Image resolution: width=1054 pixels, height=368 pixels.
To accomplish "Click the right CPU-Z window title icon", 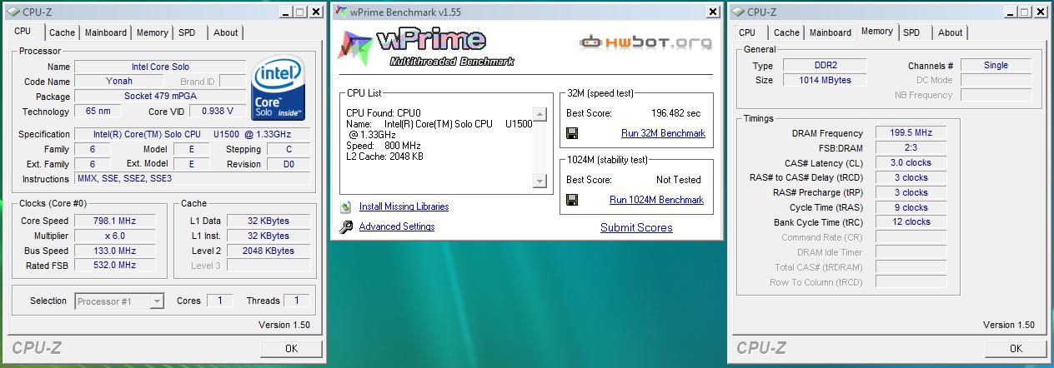I will [x=738, y=12].
